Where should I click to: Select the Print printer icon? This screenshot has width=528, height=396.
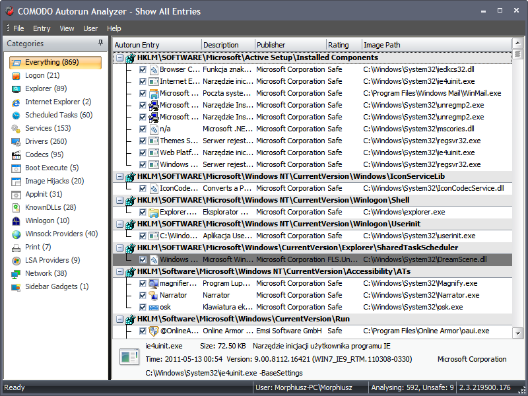pos(16,247)
